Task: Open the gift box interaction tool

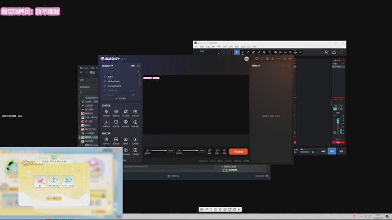Action: [x=135, y=112]
